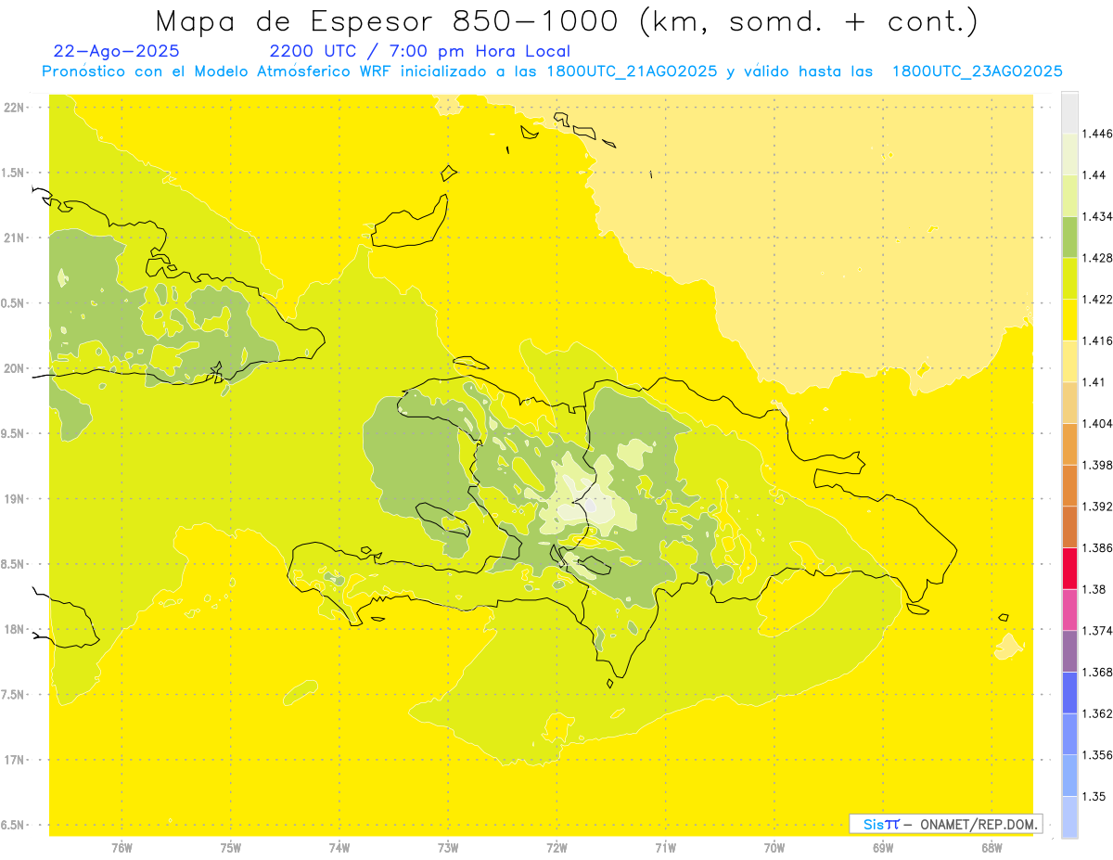
Task: Select the blue swatch between 1.362 and 1.368
Action: coord(1069,692)
